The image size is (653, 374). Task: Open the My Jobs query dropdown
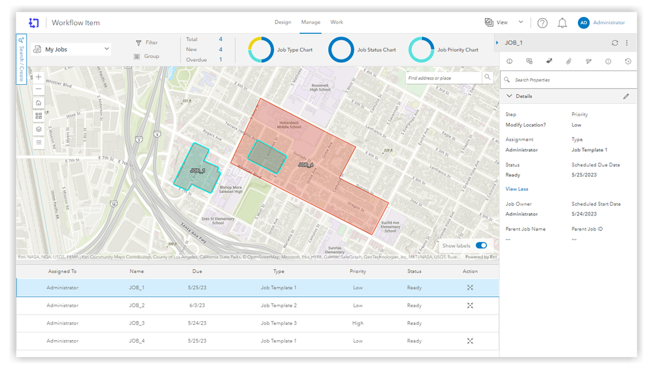click(71, 49)
